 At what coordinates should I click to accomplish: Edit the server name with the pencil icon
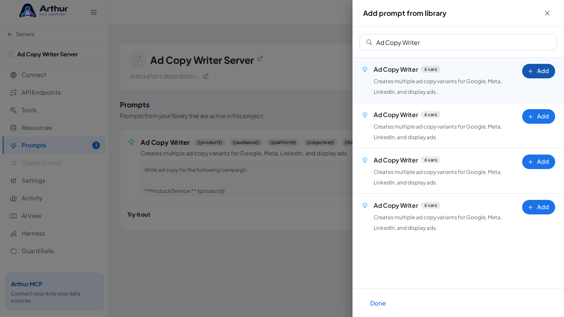pos(260,58)
